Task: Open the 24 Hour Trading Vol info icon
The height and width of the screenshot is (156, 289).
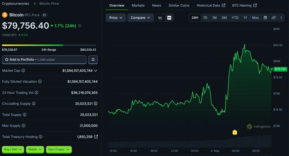Action: (x=36, y=92)
